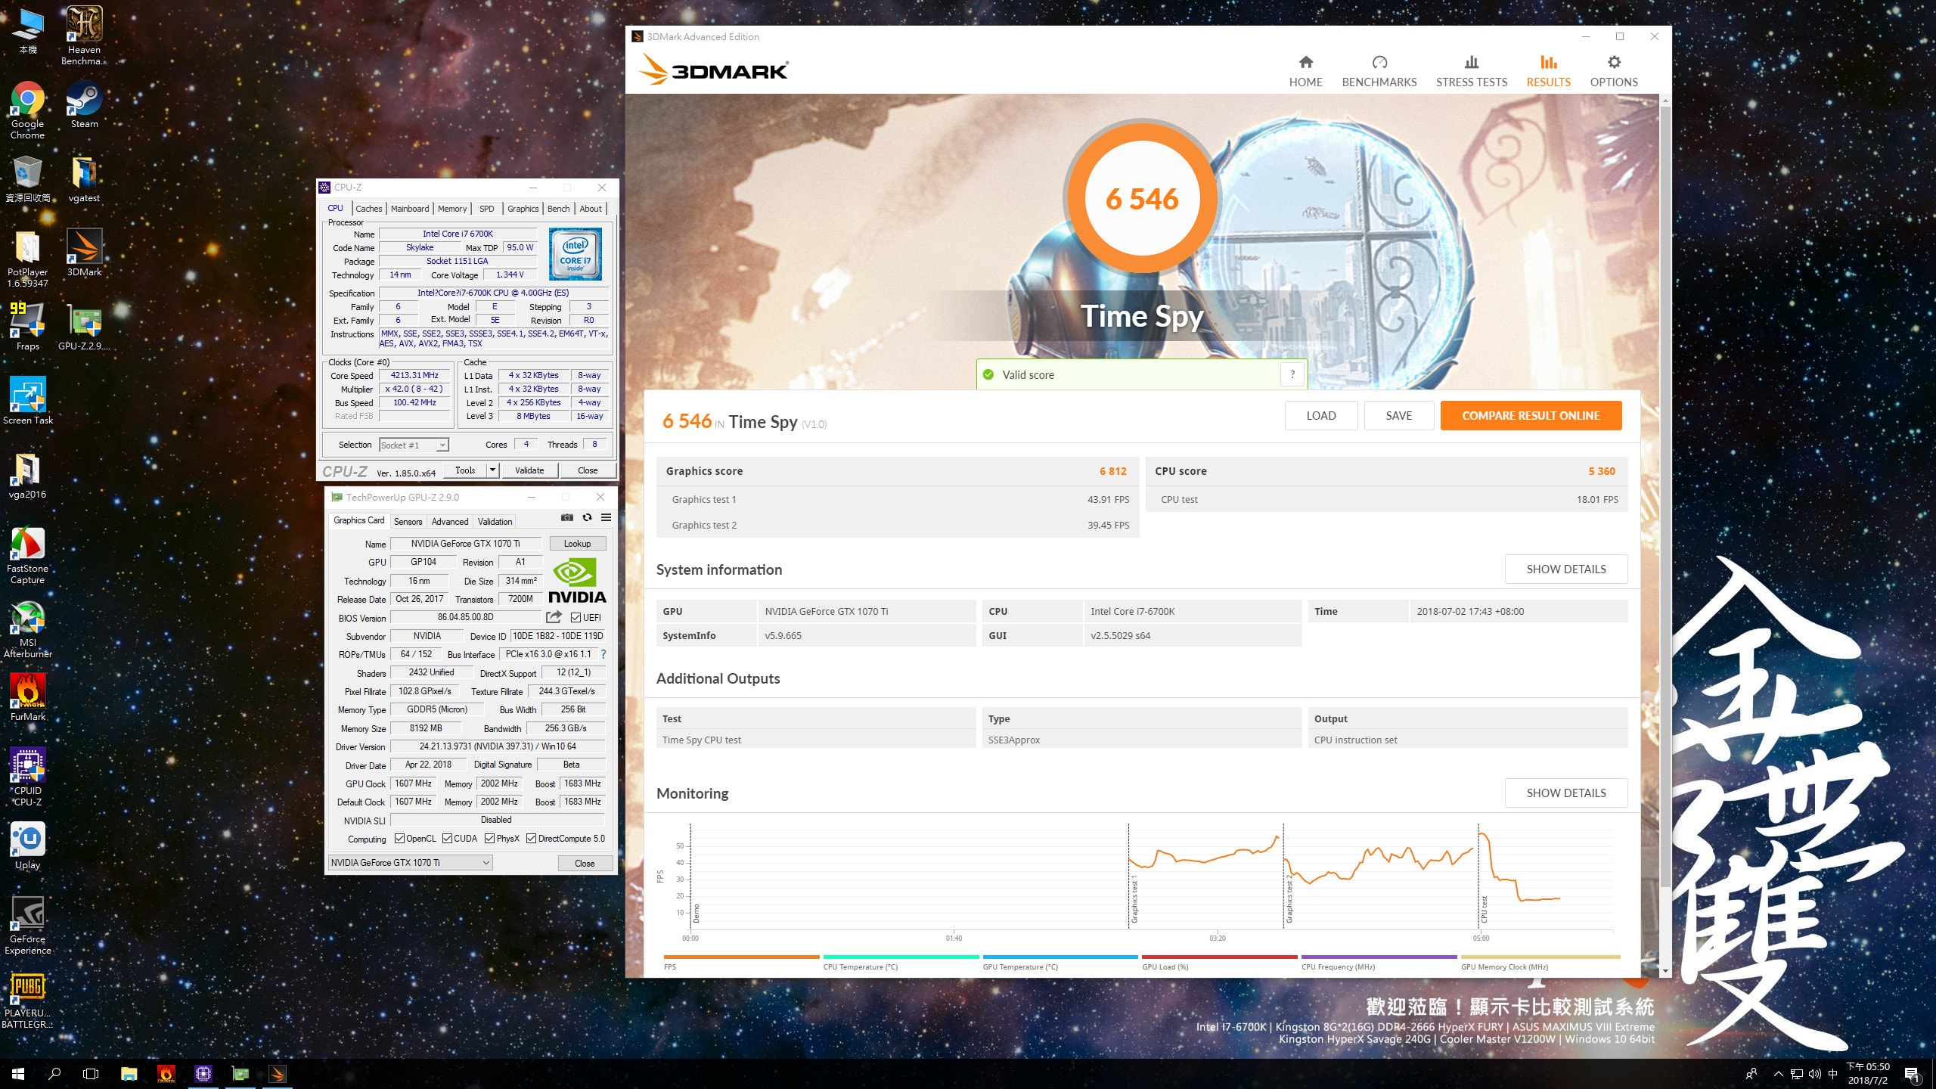Open Google Chrome desktop icon
The height and width of the screenshot is (1089, 1936).
pos(27,110)
